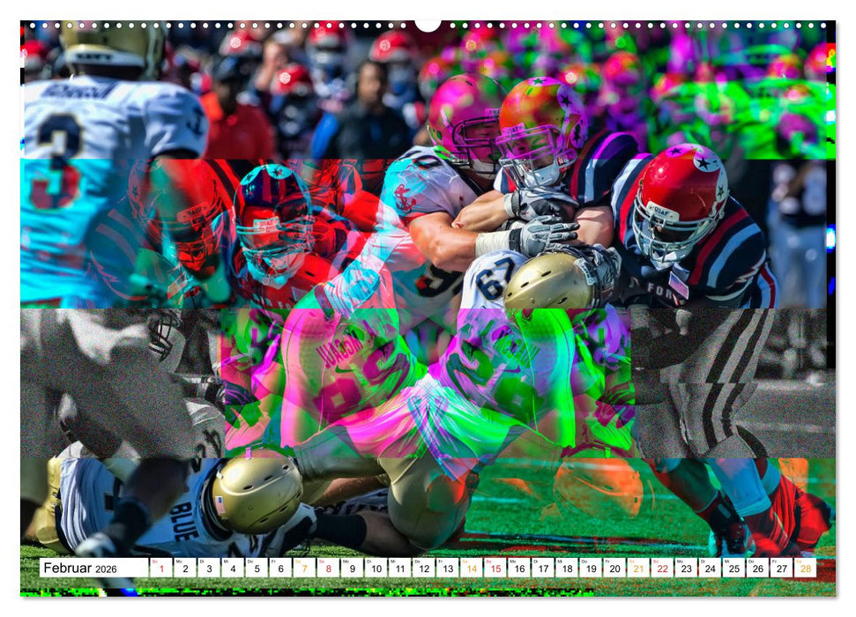Select the red Sunday date 22
The height and width of the screenshot is (617, 856).
[x=661, y=568]
